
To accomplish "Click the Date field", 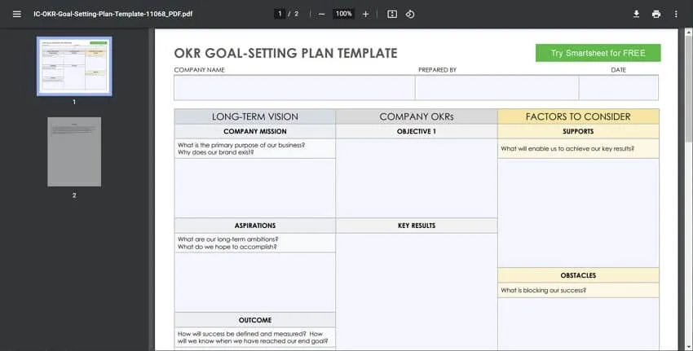I will [618, 88].
